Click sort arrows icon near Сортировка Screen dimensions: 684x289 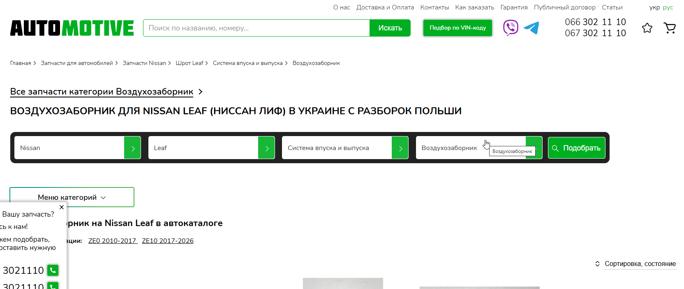597,264
